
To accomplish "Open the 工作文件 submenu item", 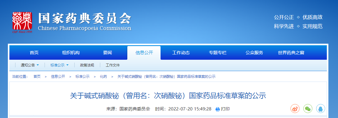I will coord(113,65).
